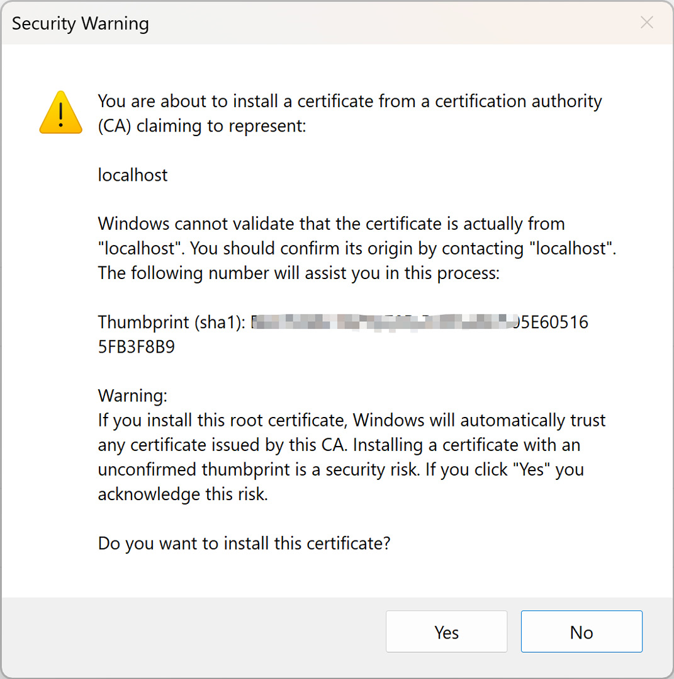Click the '(CA) claiming to represent:' line

[x=202, y=126]
